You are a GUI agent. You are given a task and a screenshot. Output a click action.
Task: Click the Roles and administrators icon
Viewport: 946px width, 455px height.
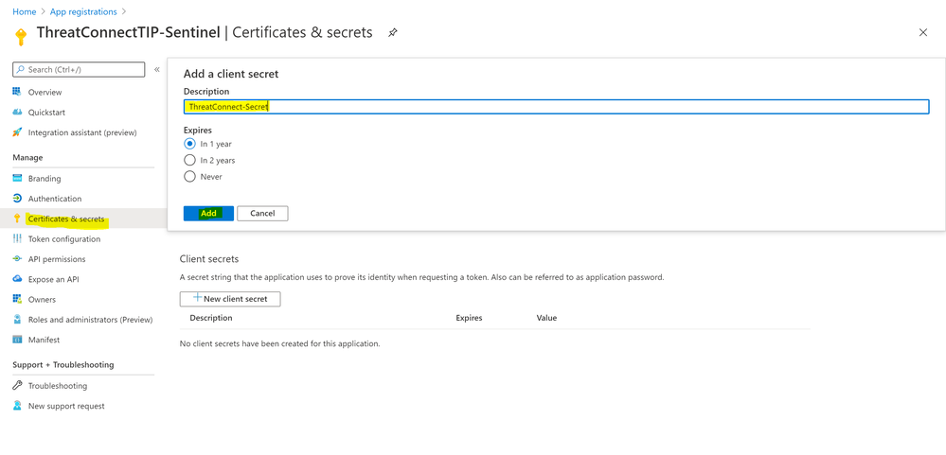[x=17, y=320]
